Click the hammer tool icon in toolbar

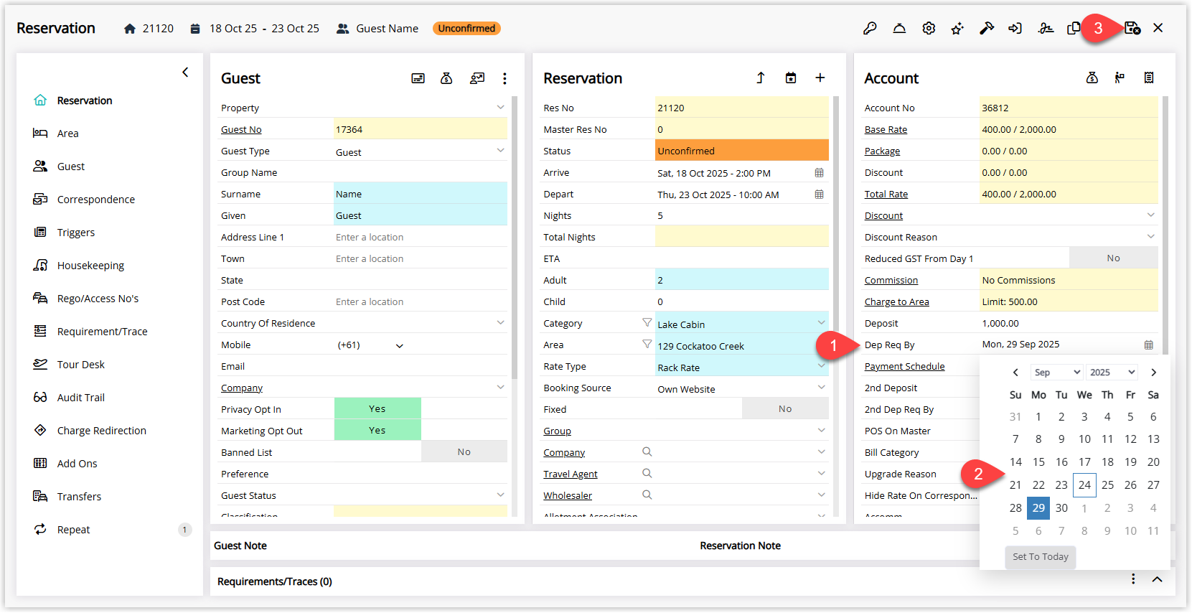click(x=987, y=28)
